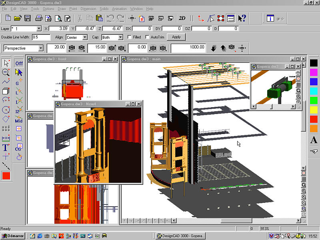
Task: Choose the Text tool
Action: pyautogui.click(x=6, y=148)
